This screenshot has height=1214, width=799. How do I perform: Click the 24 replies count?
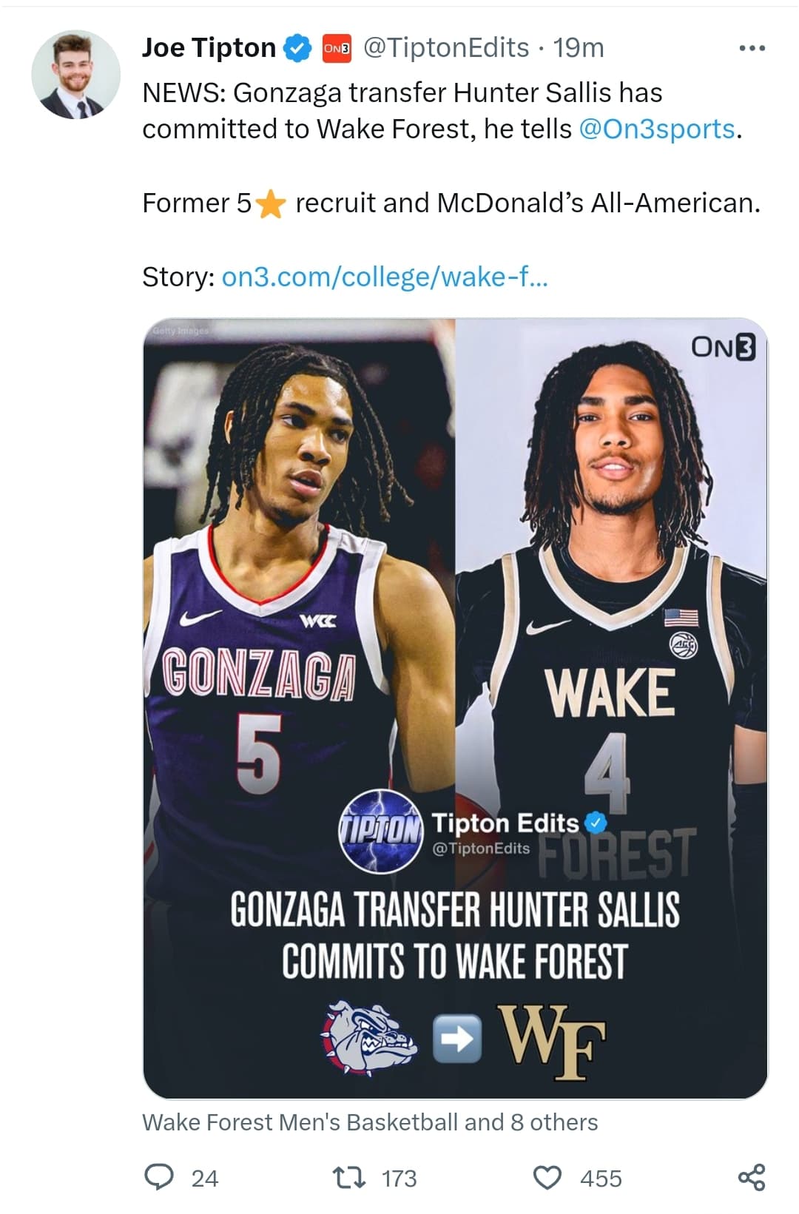point(205,1178)
